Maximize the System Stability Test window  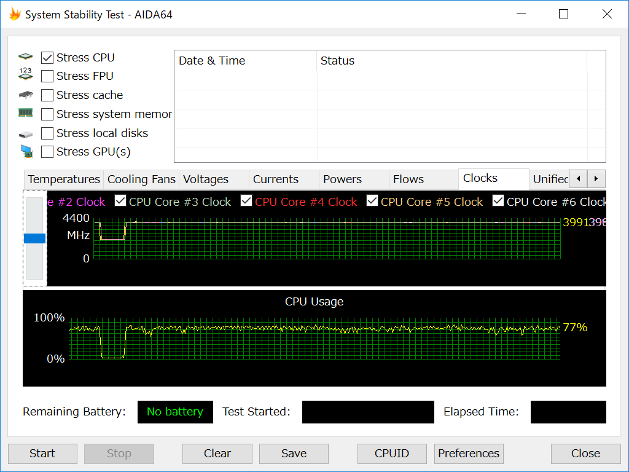(564, 14)
